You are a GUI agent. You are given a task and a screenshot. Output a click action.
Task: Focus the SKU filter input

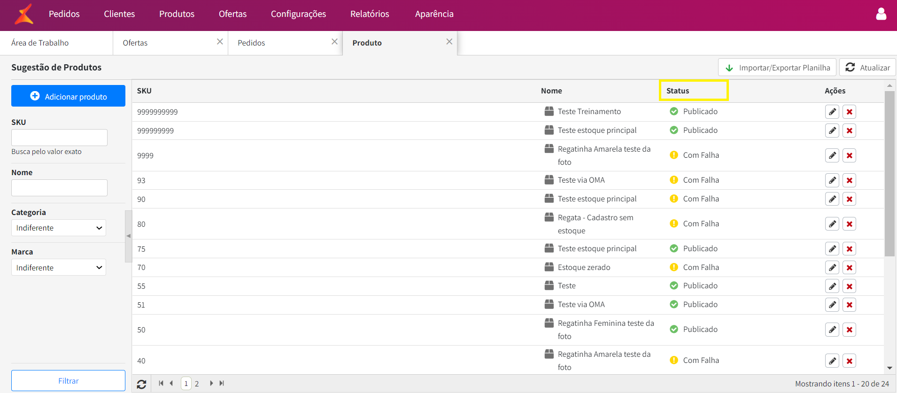point(59,138)
